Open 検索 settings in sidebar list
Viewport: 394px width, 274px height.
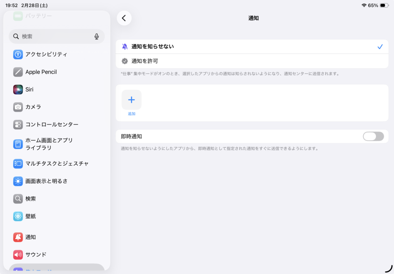point(31,199)
